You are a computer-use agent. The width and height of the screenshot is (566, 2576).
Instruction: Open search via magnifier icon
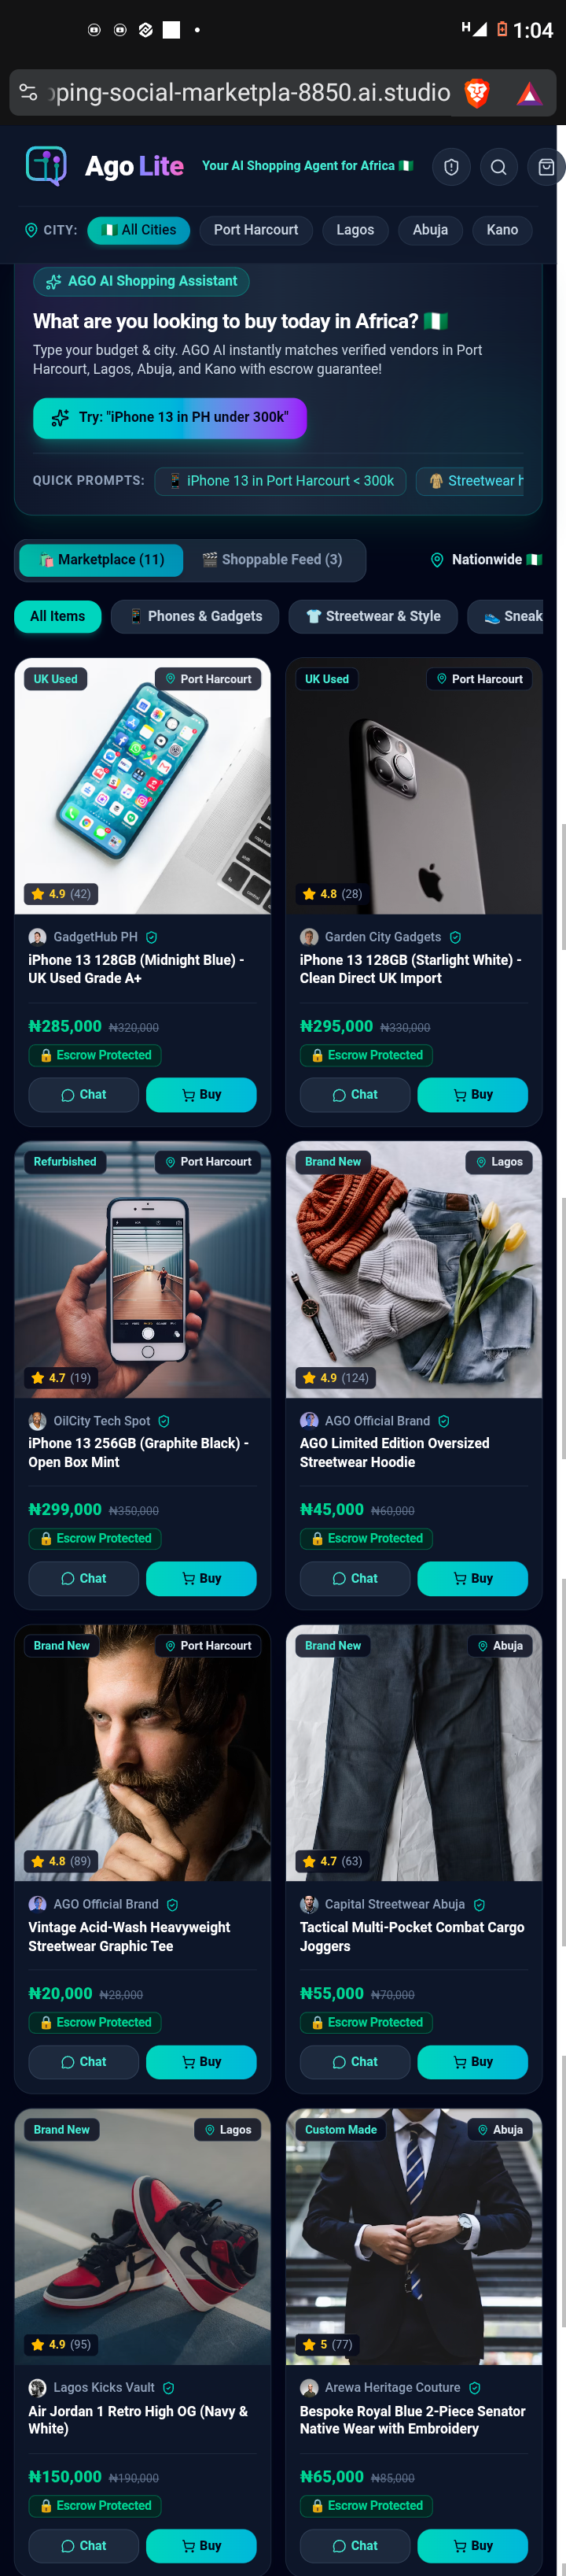tap(498, 167)
